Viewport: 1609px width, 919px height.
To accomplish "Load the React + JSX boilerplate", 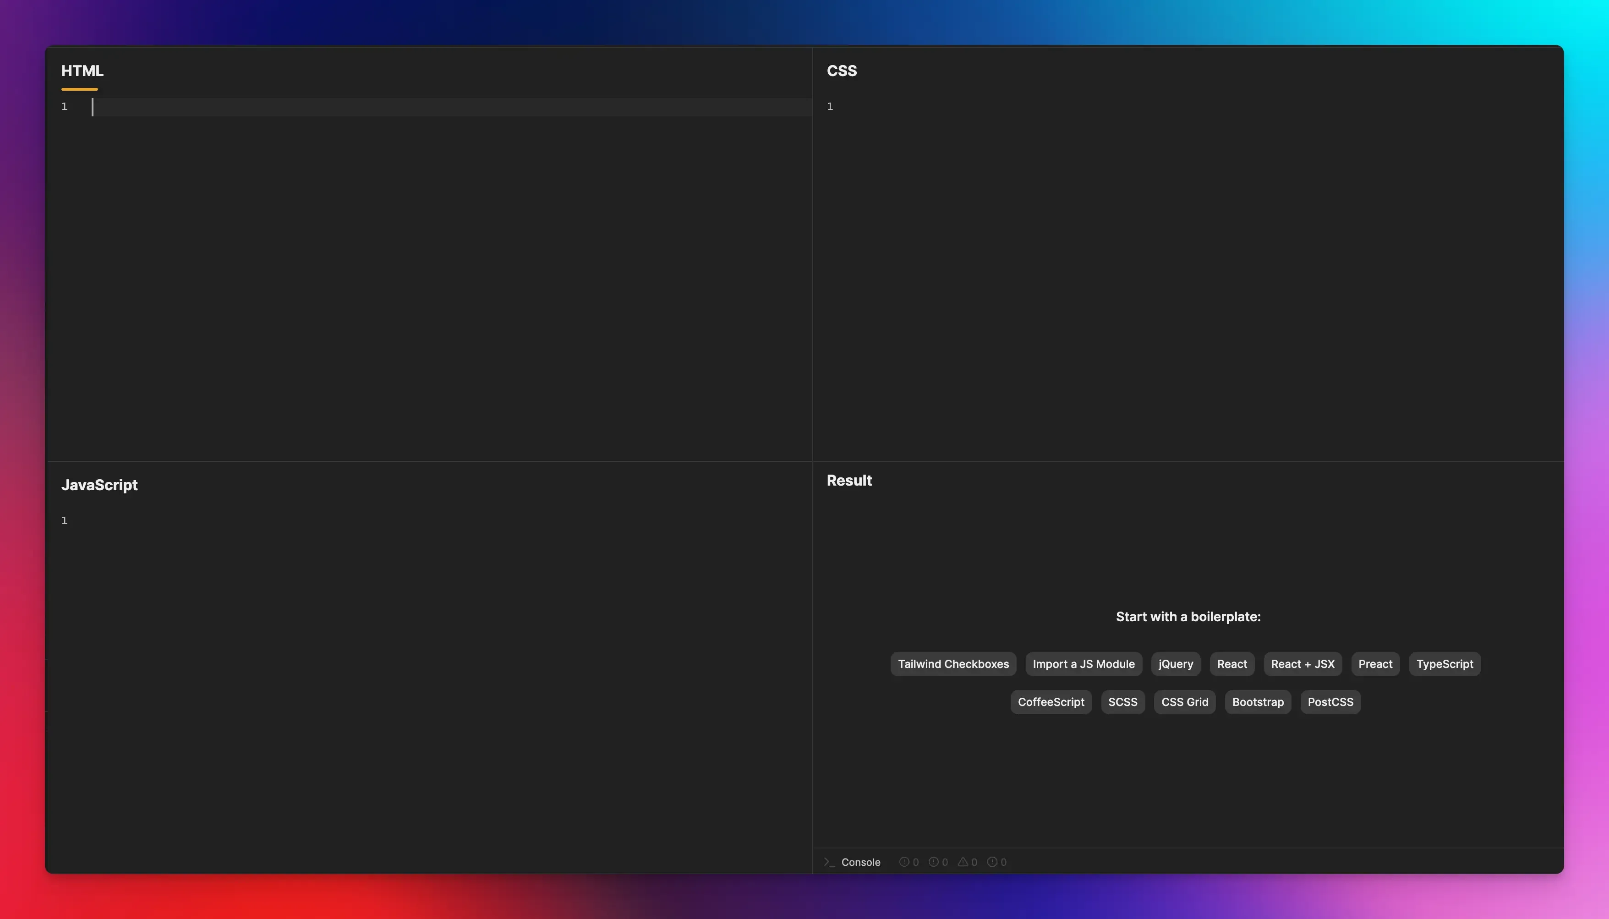I will pyautogui.click(x=1302, y=664).
